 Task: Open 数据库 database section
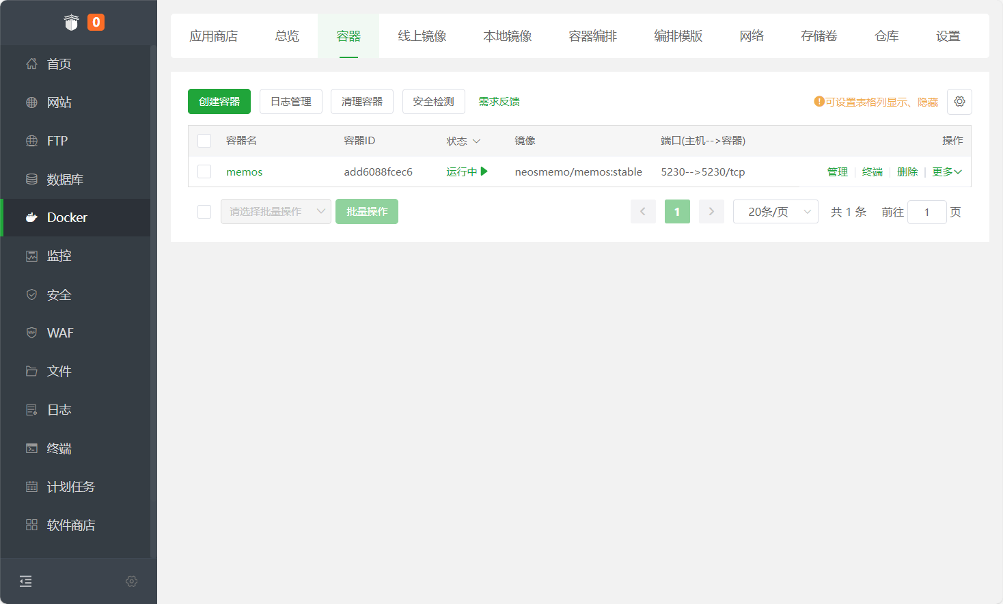tap(75, 179)
